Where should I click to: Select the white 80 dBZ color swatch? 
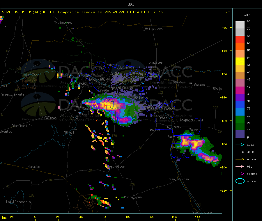[240, 25]
